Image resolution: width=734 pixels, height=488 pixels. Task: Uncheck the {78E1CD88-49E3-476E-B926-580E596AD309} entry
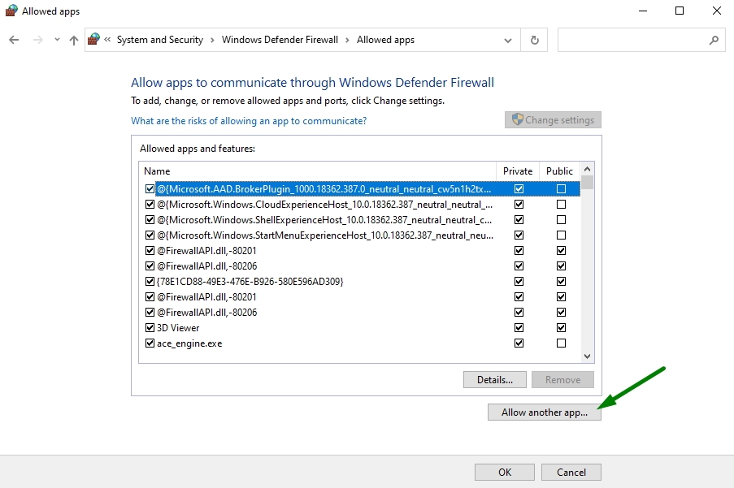(x=150, y=282)
